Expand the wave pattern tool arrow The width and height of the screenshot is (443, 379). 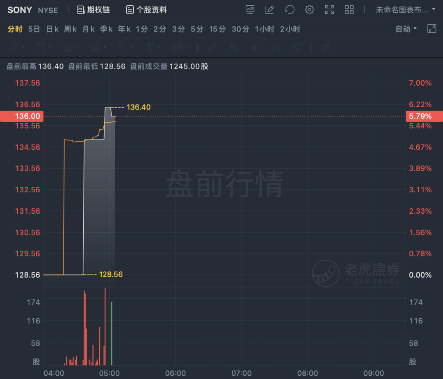point(78,48)
